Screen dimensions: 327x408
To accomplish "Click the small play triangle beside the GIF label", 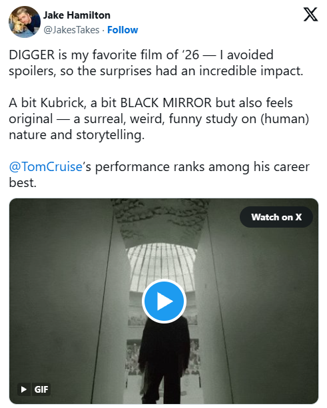I will click(x=24, y=389).
